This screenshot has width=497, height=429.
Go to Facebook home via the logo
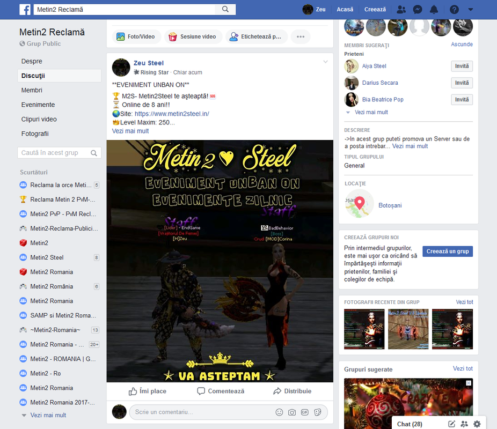(x=25, y=10)
